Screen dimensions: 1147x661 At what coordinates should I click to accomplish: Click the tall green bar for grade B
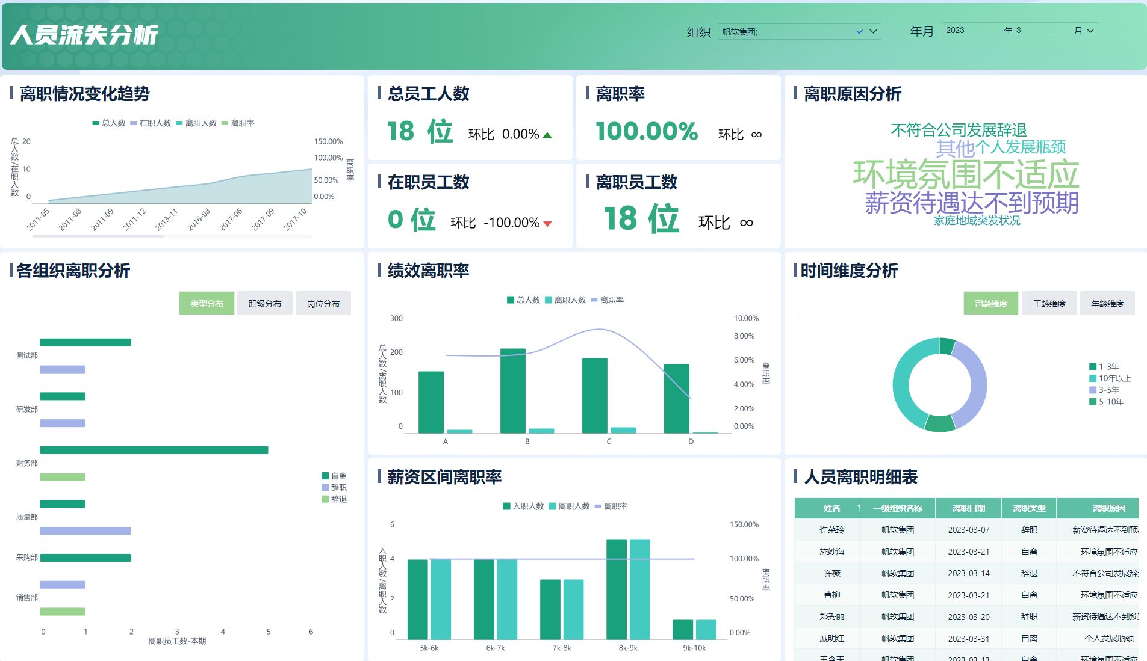click(513, 391)
